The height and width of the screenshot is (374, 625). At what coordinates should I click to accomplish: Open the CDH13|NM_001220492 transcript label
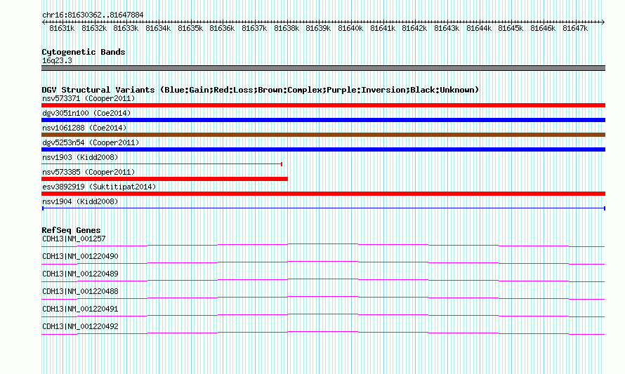[x=80, y=326]
